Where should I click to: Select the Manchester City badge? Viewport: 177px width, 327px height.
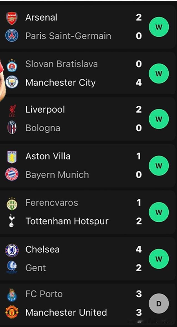click(x=12, y=82)
